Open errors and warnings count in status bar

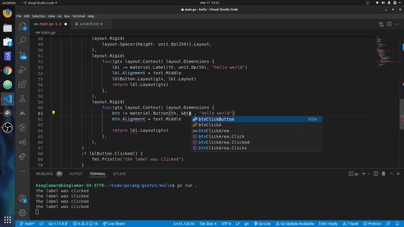(x=85, y=224)
